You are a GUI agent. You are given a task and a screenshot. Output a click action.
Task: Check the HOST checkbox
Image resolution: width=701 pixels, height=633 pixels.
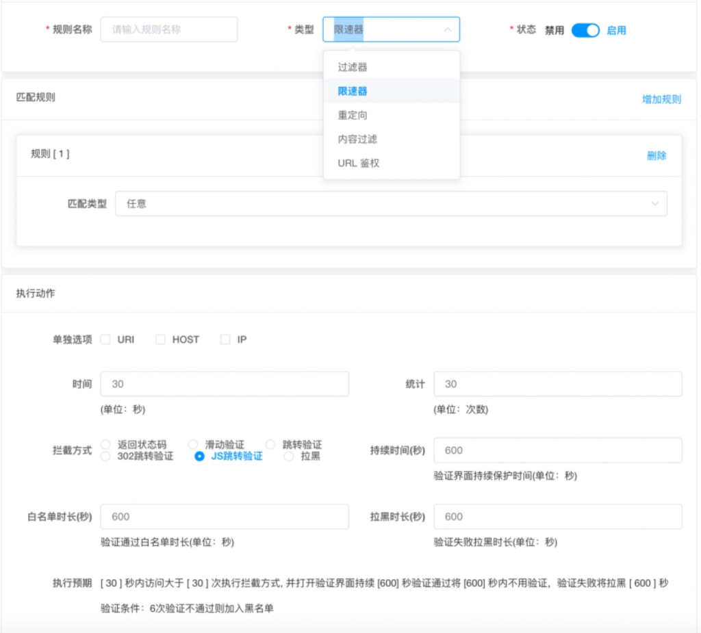click(160, 339)
